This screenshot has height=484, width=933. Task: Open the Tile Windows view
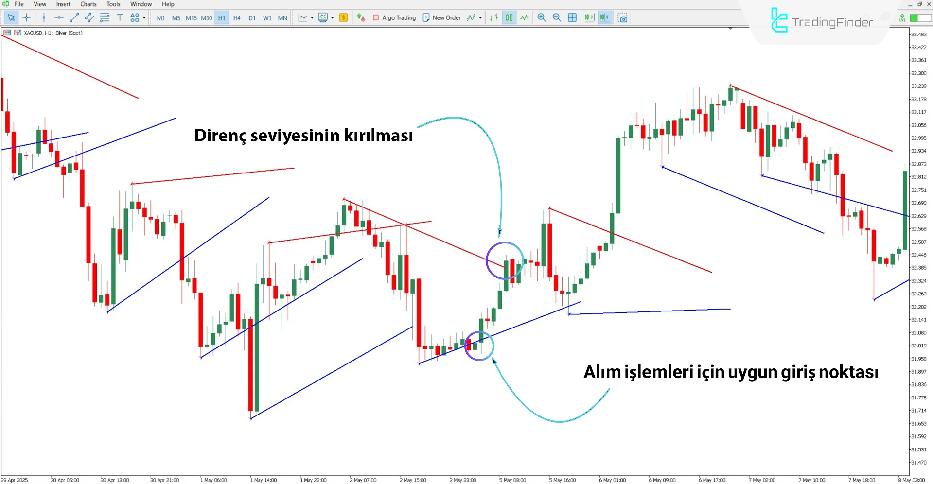tap(572, 18)
